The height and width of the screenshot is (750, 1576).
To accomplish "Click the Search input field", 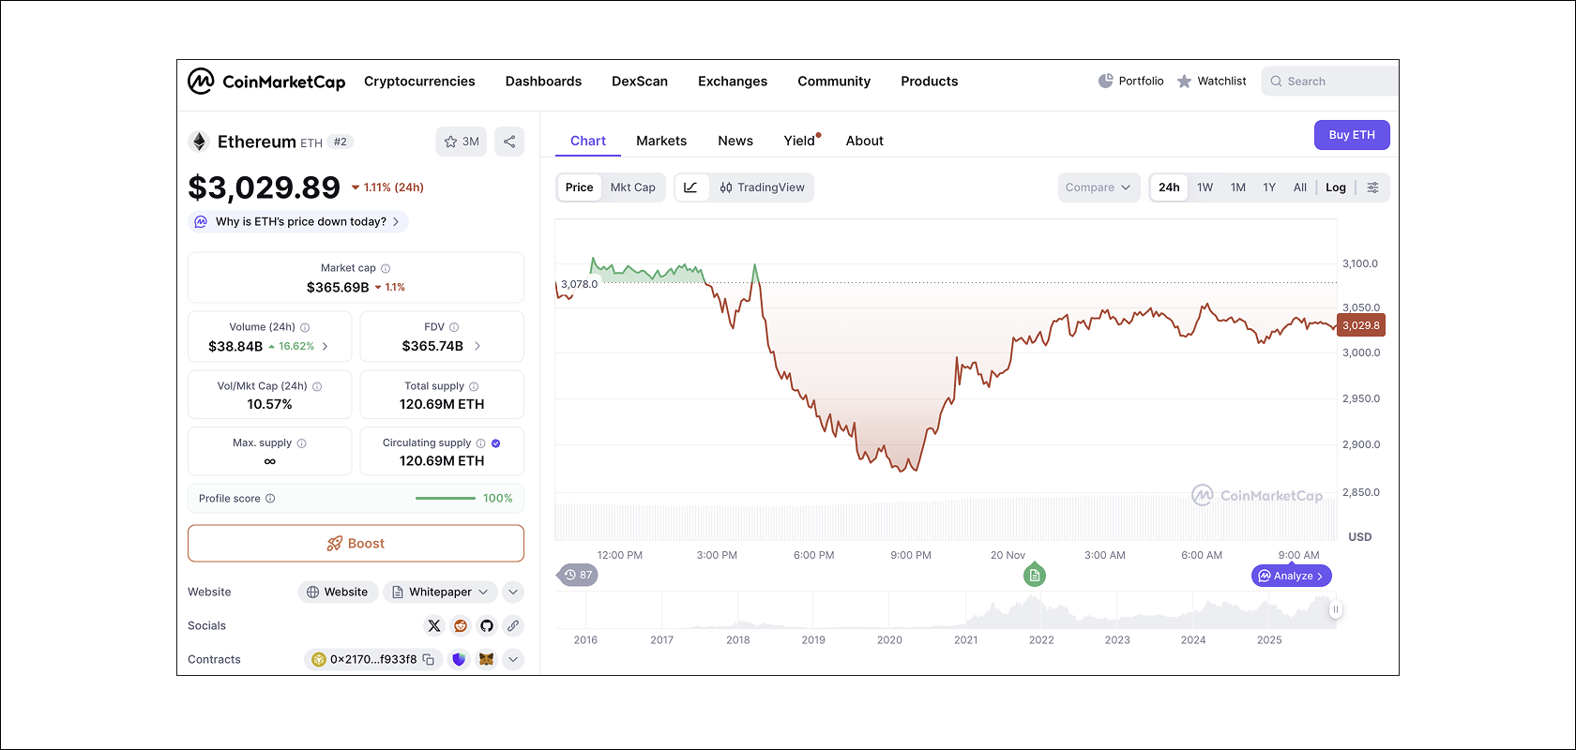I will tap(1330, 82).
